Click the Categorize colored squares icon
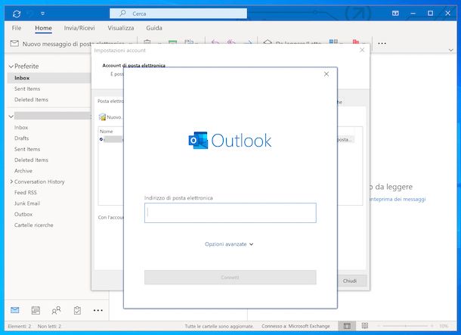Image resolution: width=461 pixels, height=335 pixels. click(333, 42)
